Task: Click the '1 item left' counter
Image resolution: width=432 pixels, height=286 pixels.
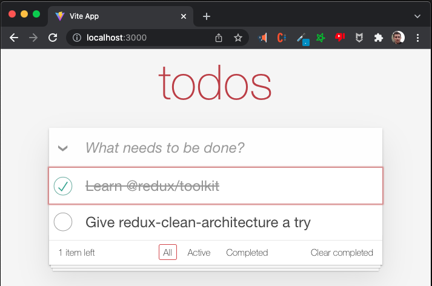Action: click(76, 253)
